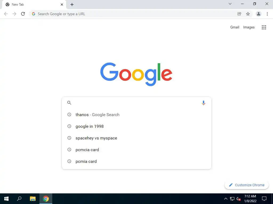Bookmark this tab with the star icon

click(x=248, y=14)
